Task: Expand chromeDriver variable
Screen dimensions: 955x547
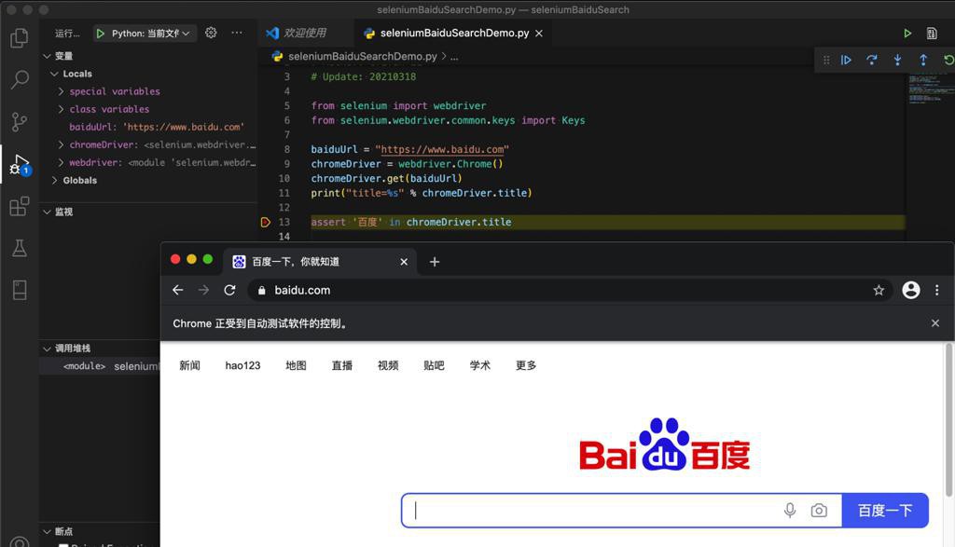Action: 61,144
